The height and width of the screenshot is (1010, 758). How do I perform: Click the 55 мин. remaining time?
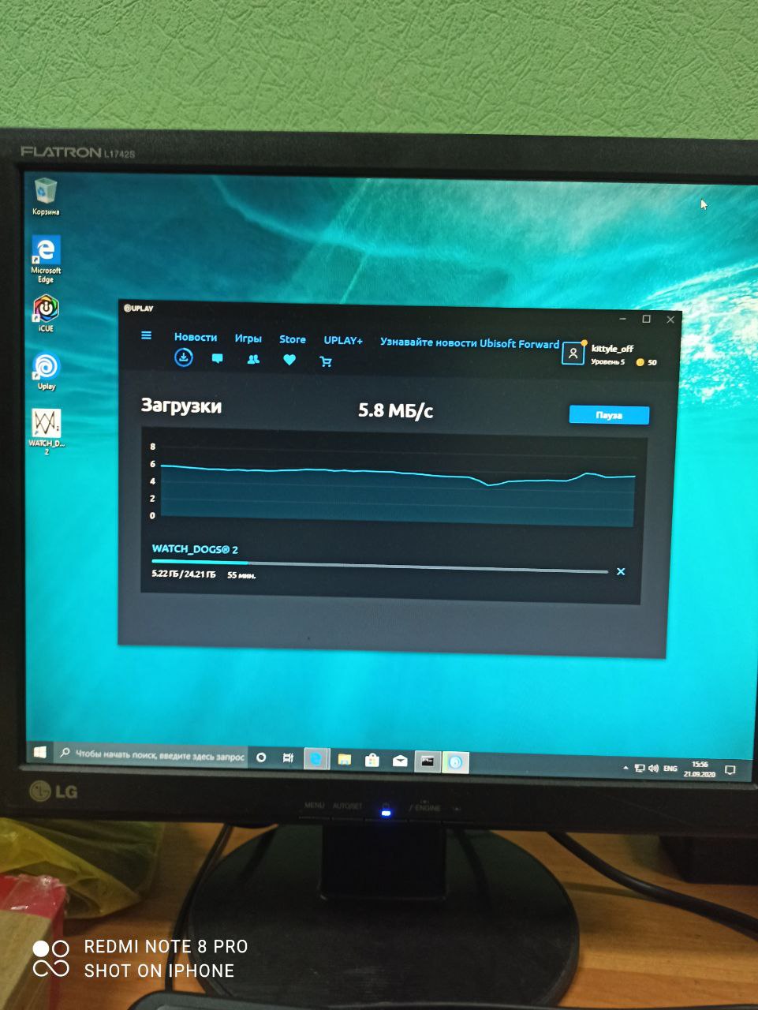[241, 575]
